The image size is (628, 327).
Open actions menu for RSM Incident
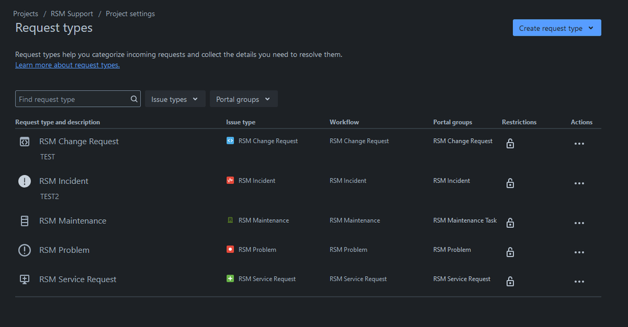tap(579, 183)
